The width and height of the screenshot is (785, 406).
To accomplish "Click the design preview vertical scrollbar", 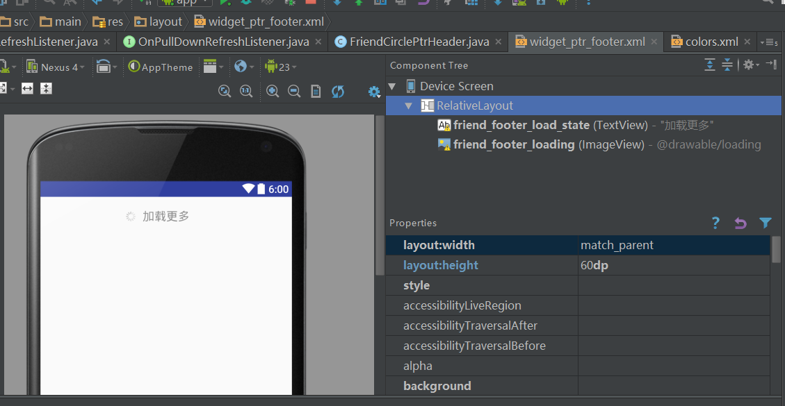I will (380, 195).
